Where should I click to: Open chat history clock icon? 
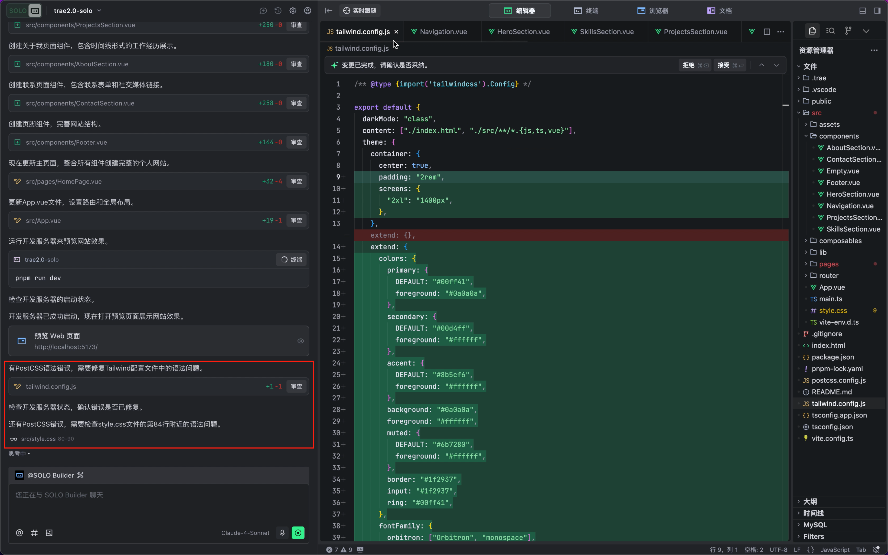[278, 11]
